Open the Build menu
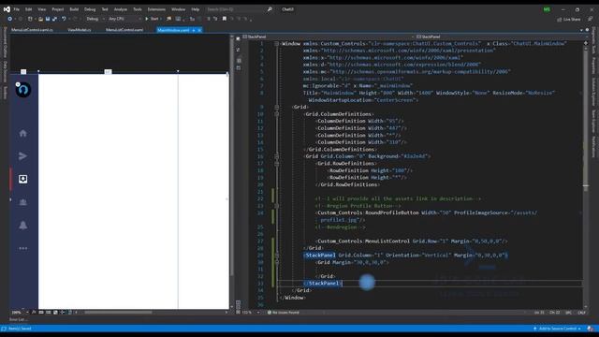 [74, 9]
